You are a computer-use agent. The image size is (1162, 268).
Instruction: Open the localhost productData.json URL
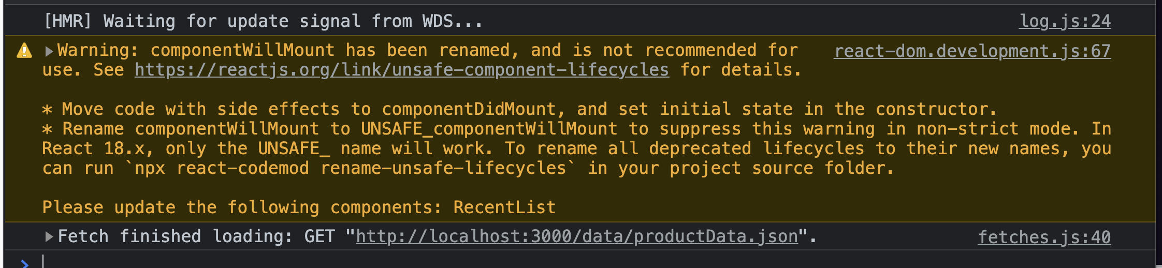tap(577, 236)
